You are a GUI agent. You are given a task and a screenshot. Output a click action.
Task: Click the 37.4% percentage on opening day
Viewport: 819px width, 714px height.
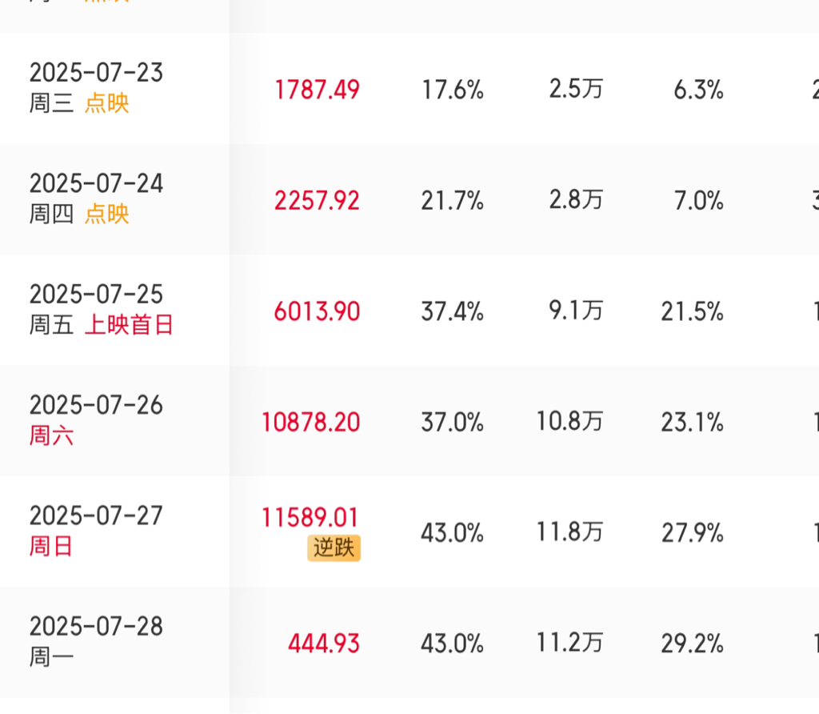coord(453,311)
